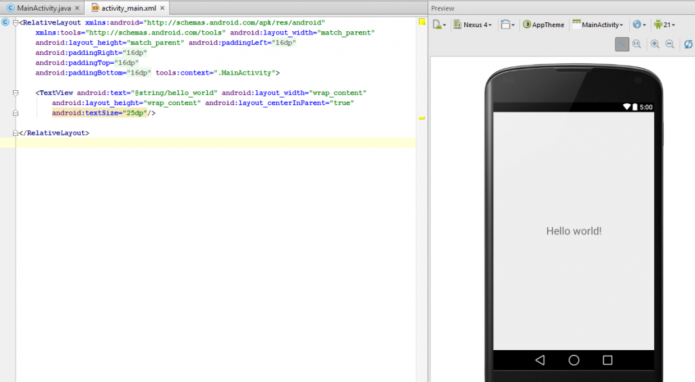Click the android:textSize="25dp" attribute
695x382 pixels.
(99, 113)
